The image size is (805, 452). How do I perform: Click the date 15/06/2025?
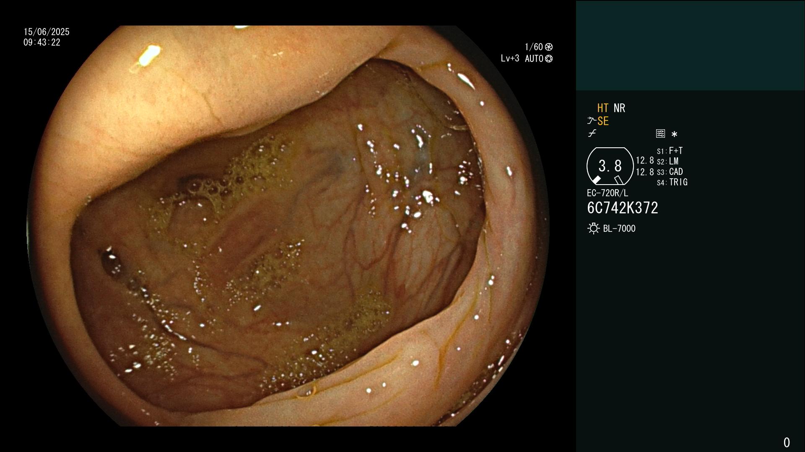pyautogui.click(x=47, y=32)
